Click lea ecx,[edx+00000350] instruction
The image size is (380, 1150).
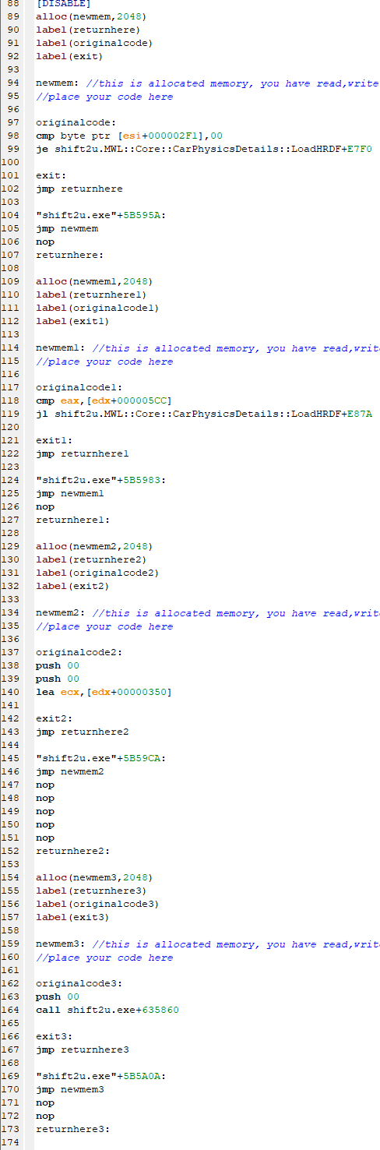[x=104, y=692]
